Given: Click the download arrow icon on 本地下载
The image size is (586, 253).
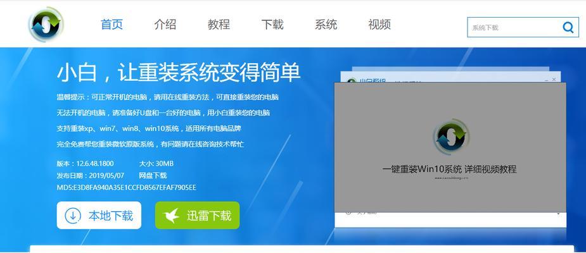Looking at the screenshot, I should tap(73, 215).
